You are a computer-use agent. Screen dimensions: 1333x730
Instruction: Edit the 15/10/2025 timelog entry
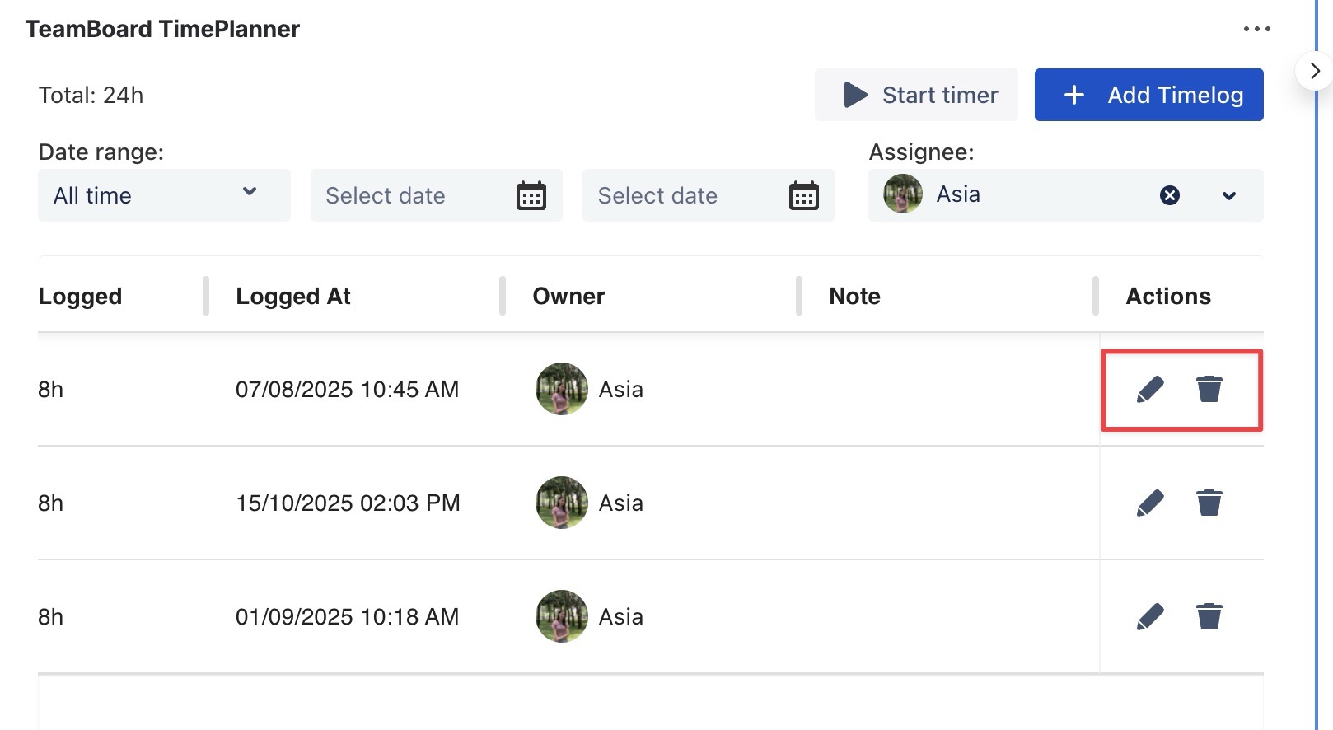1150,503
